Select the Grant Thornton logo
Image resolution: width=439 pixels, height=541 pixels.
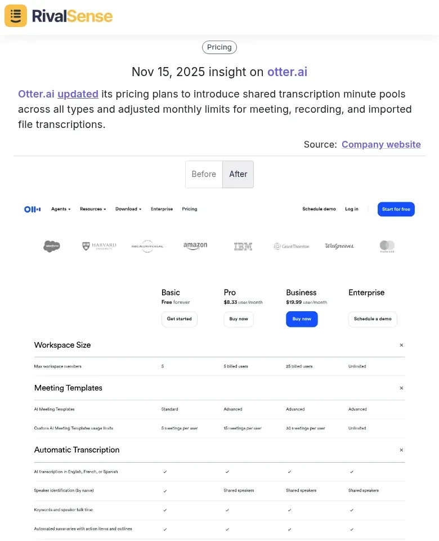tap(292, 246)
